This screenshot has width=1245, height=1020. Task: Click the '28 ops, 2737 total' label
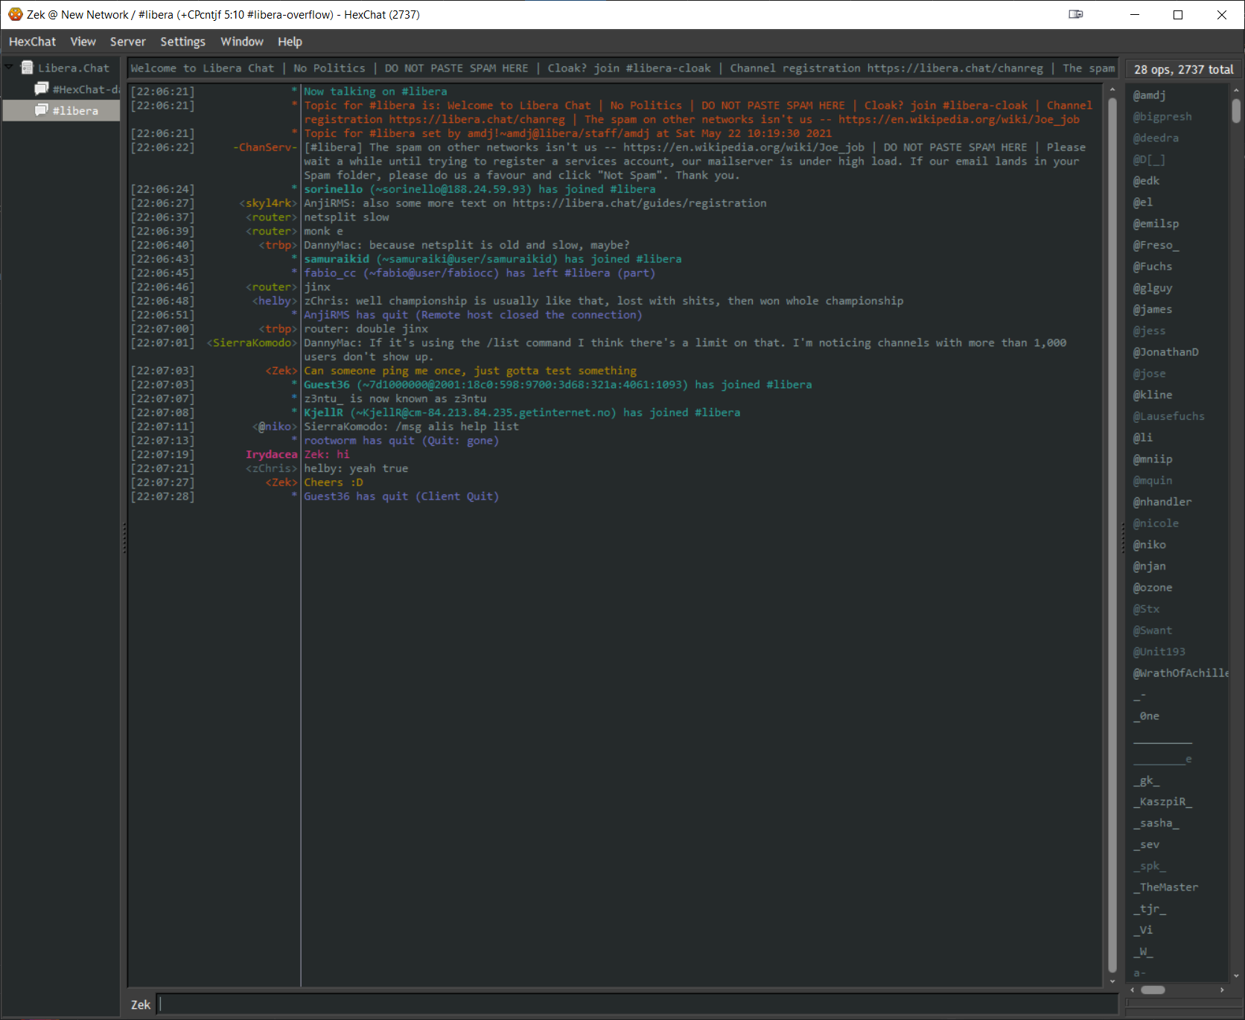click(1183, 69)
